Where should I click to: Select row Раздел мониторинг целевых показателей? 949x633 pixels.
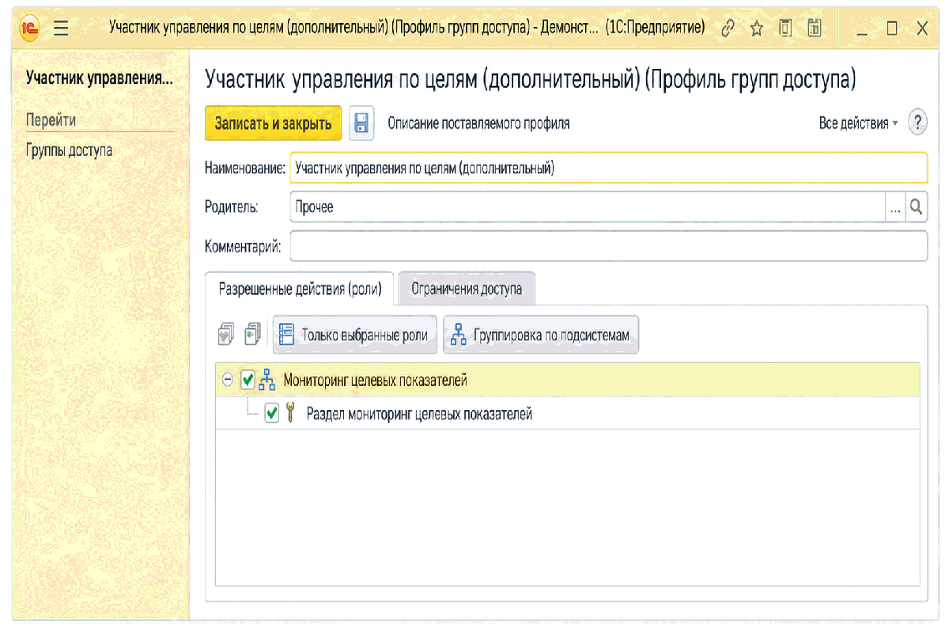(568, 413)
